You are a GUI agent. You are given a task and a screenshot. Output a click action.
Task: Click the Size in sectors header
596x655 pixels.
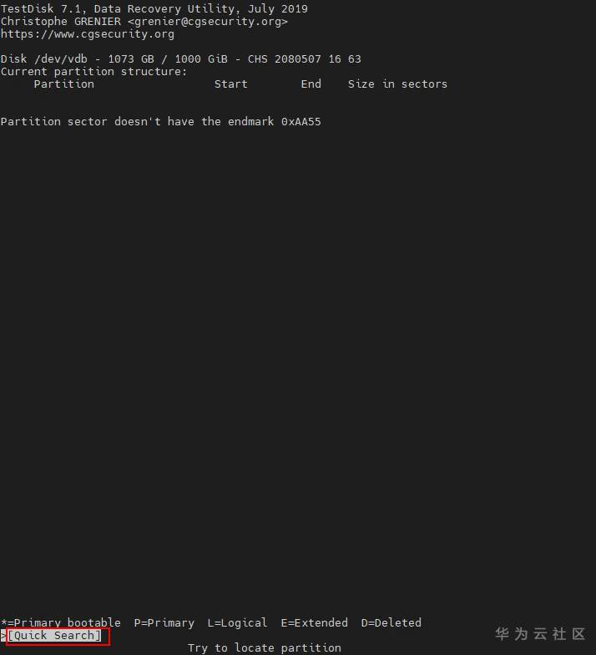pos(397,84)
